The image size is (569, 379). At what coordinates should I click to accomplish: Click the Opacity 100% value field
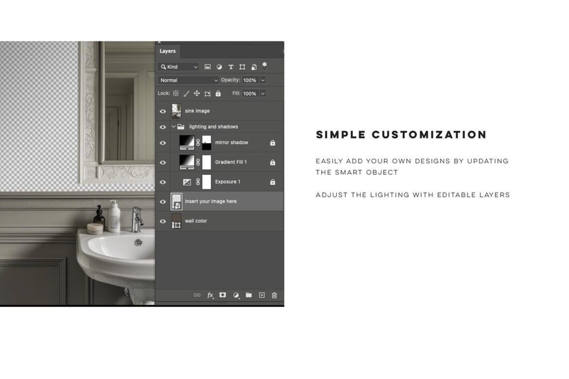[x=250, y=80]
